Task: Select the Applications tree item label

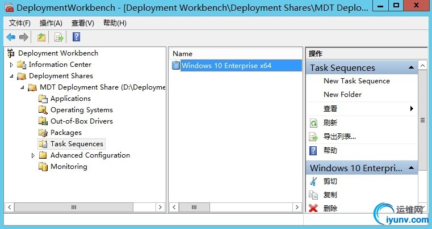Action: [x=70, y=99]
